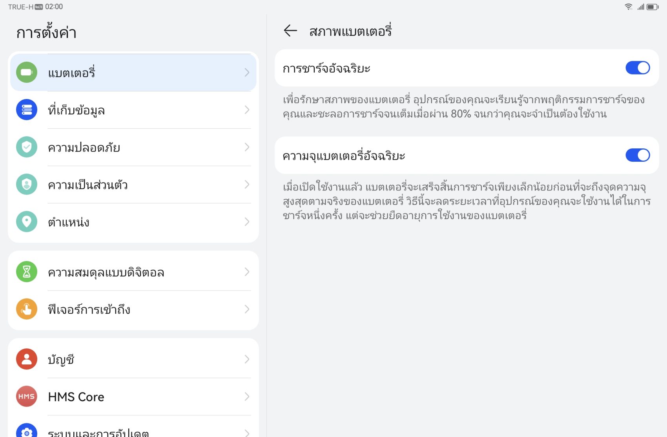
Task: Tap the green battery icon
Action: tap(27, 72)
